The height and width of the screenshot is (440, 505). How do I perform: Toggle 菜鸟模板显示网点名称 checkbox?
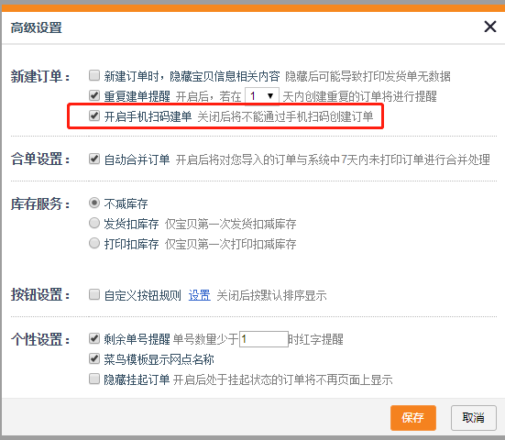click(x=94, y=358)
